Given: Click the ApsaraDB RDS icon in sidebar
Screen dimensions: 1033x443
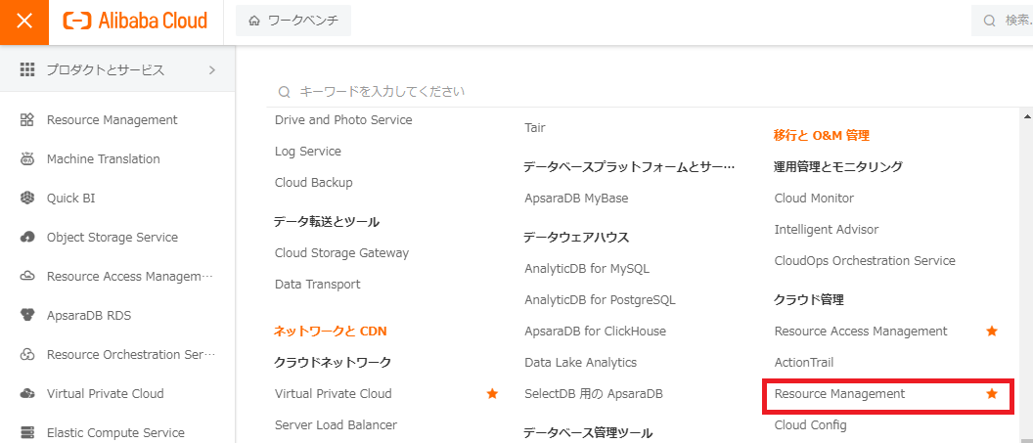Looking at the screenshot, I should pos(27,315).
